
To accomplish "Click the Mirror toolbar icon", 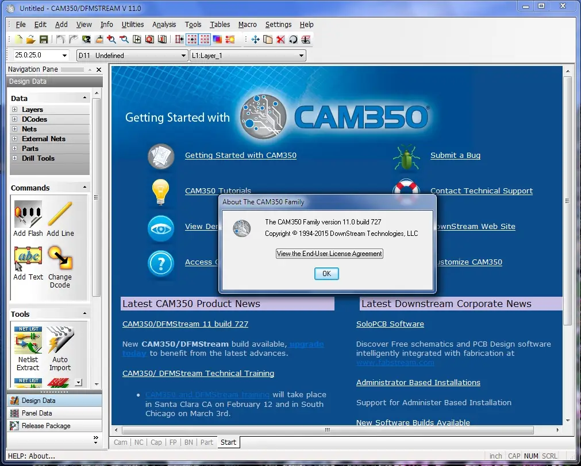I will coord(306,39).
